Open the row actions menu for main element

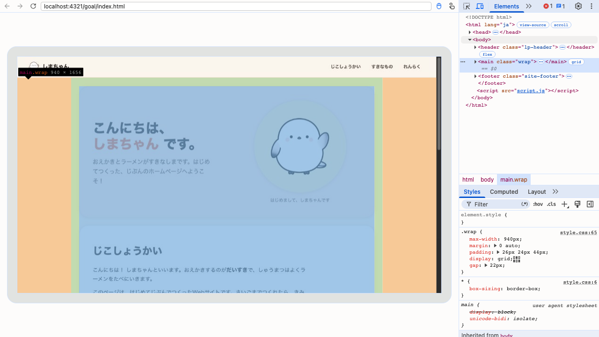click(463, 62)
